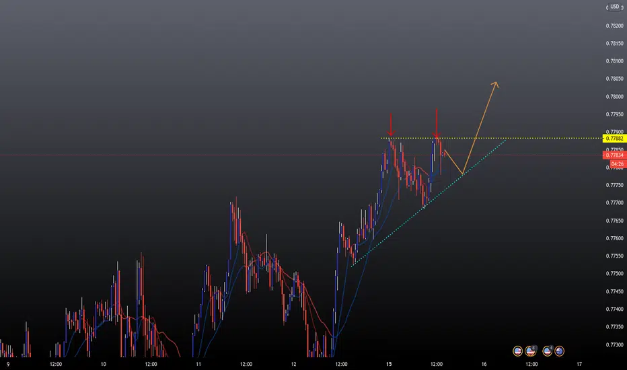The width and height of the screenshot is (627, 370).
Task: Open the second US flag event icon
Action: tap(531, 351)
